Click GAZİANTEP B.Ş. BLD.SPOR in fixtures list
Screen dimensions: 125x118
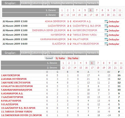[87, 26]
